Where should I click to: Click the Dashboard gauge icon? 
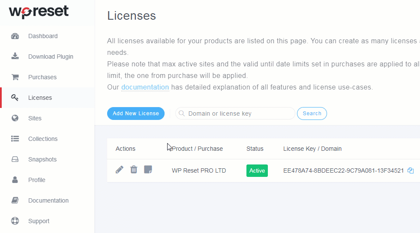[15, 36]
